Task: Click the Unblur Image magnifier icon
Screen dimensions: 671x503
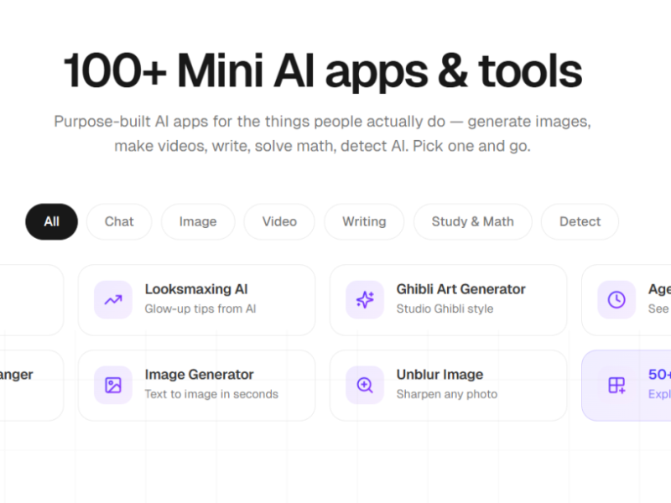Action: [x=365, y=385]
